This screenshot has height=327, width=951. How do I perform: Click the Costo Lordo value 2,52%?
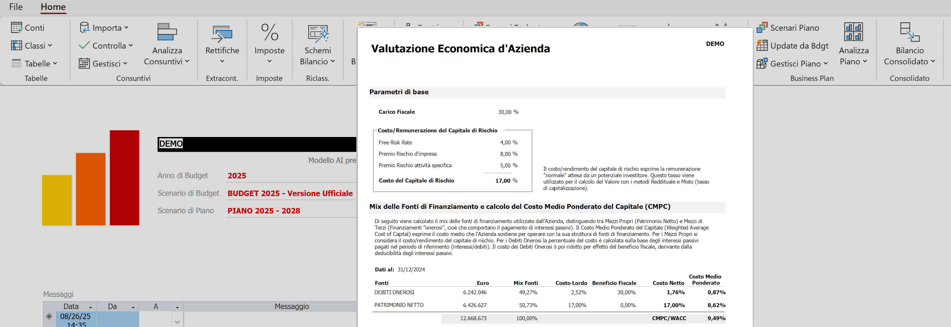tap(579, 292)
